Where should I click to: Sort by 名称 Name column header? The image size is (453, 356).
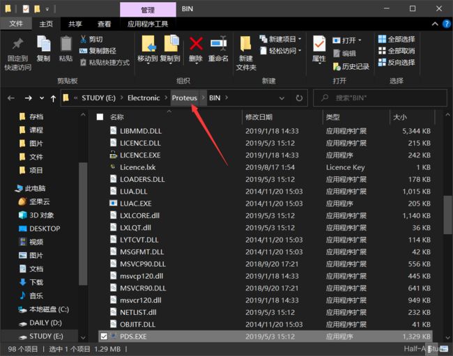coord(116,117)
